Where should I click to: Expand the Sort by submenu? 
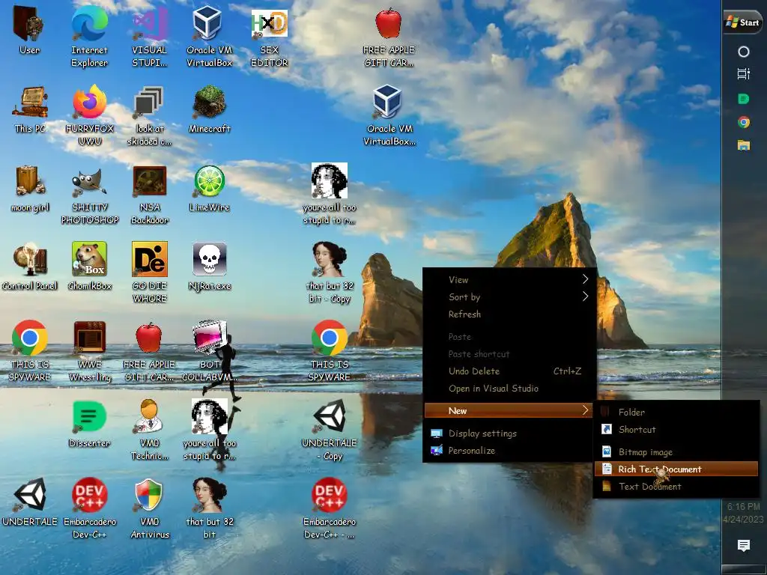[509, 296]
